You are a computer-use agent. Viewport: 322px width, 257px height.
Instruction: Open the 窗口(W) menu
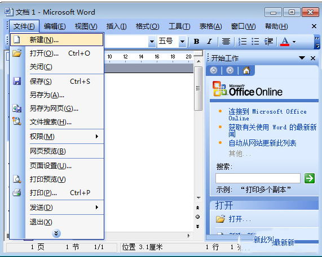[x=244, y=26]
